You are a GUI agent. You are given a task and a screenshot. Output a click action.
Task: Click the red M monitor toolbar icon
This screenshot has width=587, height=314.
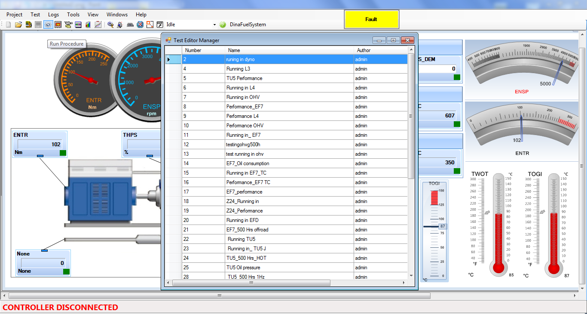(x=58, y=25)
